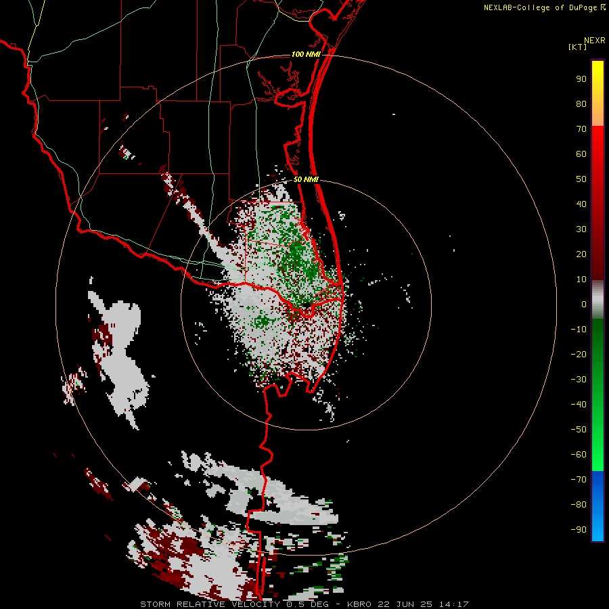Click the 70 value on velocity scale
The width and height of the screenshot is (609, 609).
coord(581,129)
